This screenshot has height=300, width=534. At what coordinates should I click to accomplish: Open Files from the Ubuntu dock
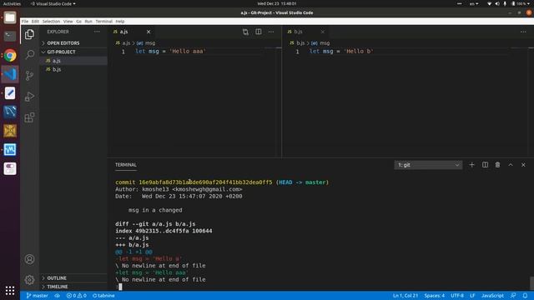coord(10,17)
